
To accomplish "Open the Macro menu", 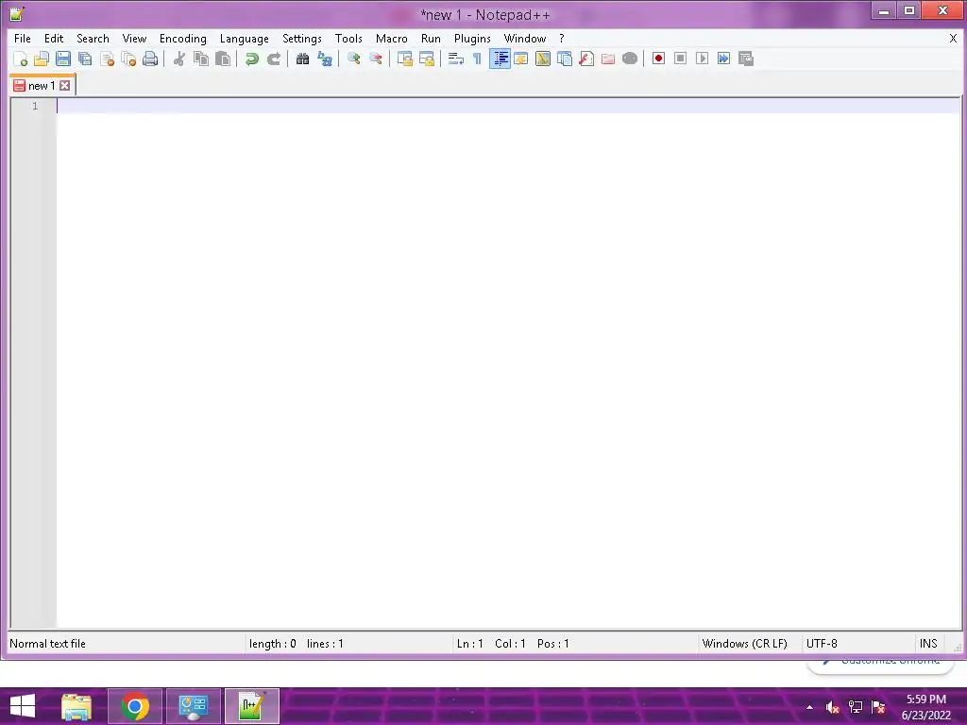I will pyautogui.click(x=392, y=38).
